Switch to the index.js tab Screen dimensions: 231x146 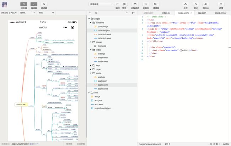point(166,13)
